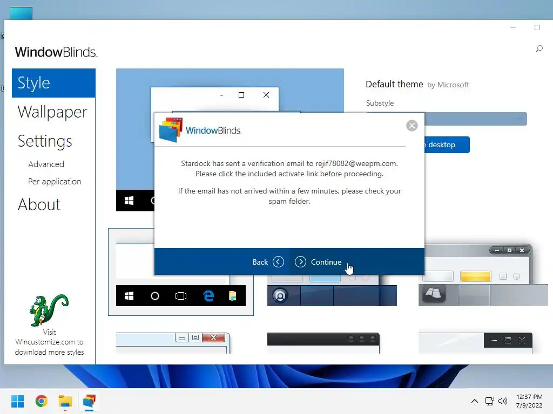Screen dimensions: 553x414
Task: Select the dark title bar style thumbnail
Action: point(323,343)
